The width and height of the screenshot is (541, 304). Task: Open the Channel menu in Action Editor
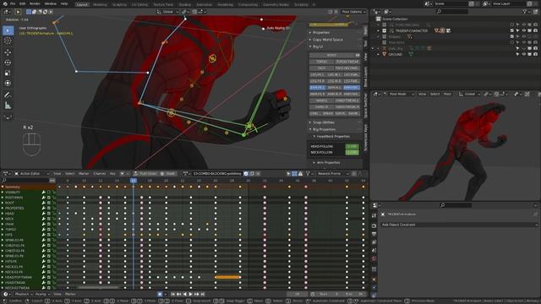[100, 173]
